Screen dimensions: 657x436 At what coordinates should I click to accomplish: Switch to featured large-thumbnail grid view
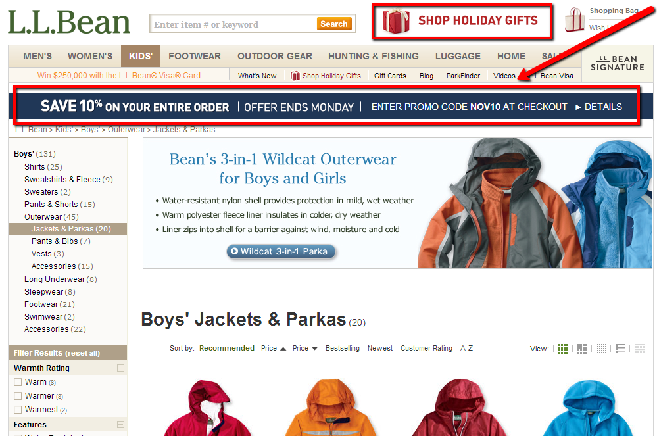(582, 349)
